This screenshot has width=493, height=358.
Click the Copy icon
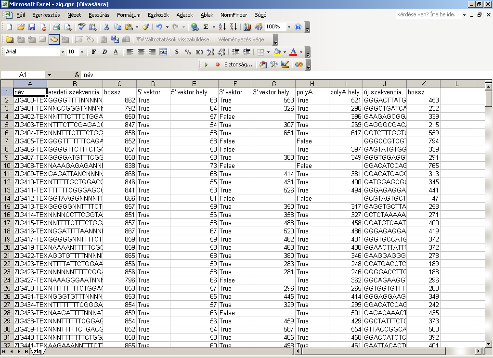coord(117,27)
